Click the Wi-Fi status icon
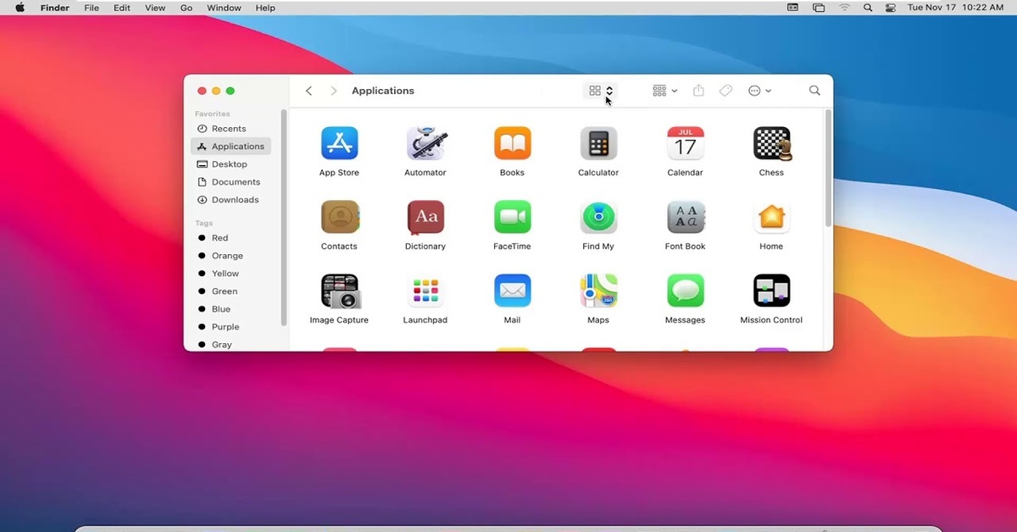Viewport: 1017px width, 532px height. click(844, 8)
